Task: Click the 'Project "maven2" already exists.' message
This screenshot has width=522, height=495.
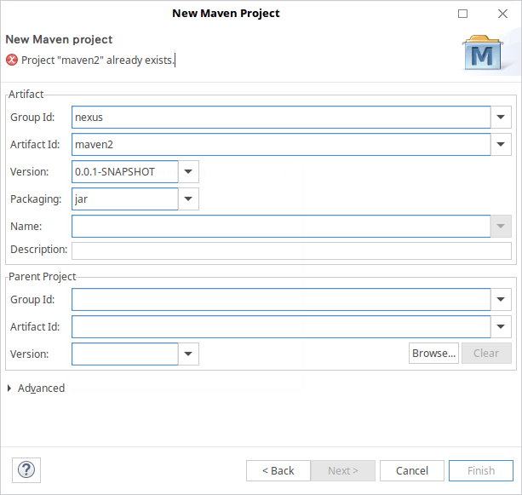Action: point(98,60)
